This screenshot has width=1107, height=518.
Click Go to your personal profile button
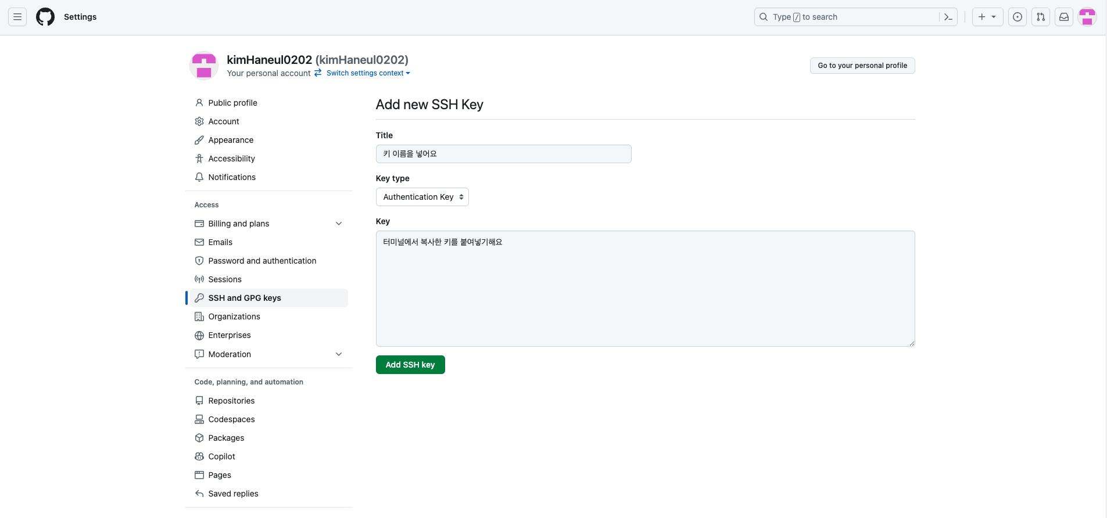(862, 66)
